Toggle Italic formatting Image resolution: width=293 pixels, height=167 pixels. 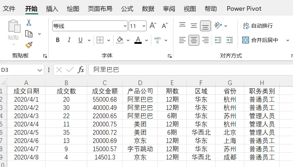coord(69,40)
